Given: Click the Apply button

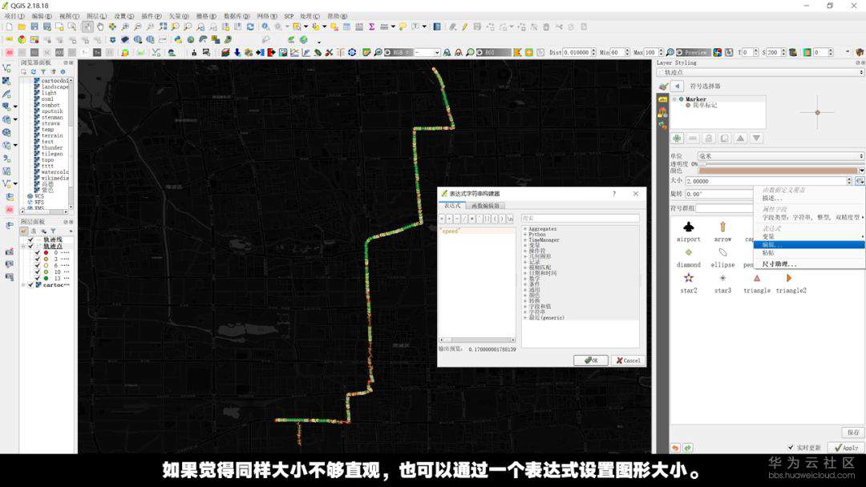Looking at the screenshot, I should 847,448.
